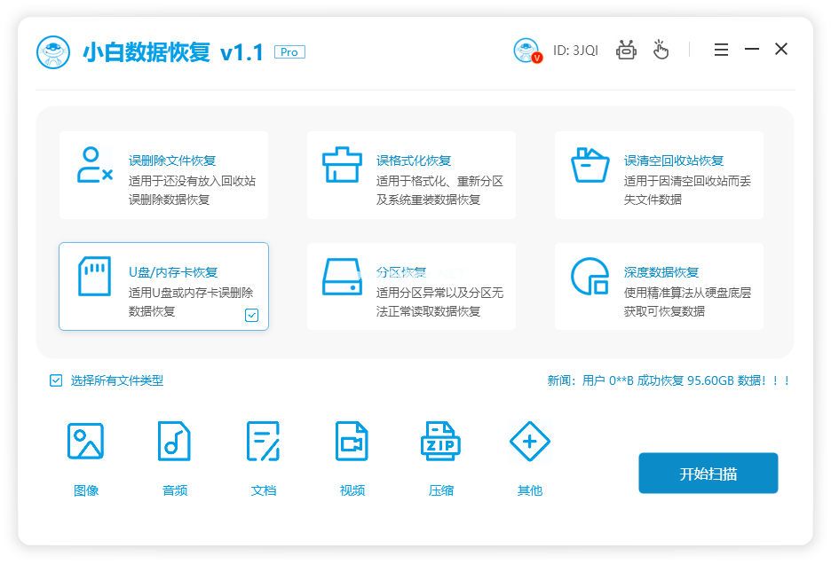Screen dimensions: 831x564
Task: Click the hand gesture guide icon
Action: 661,50
